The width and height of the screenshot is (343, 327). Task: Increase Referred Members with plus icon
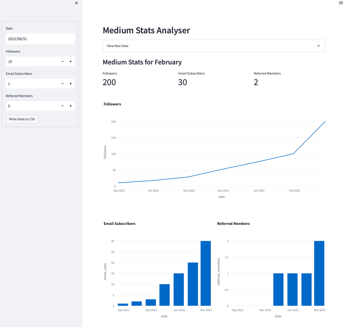[71, 106]
